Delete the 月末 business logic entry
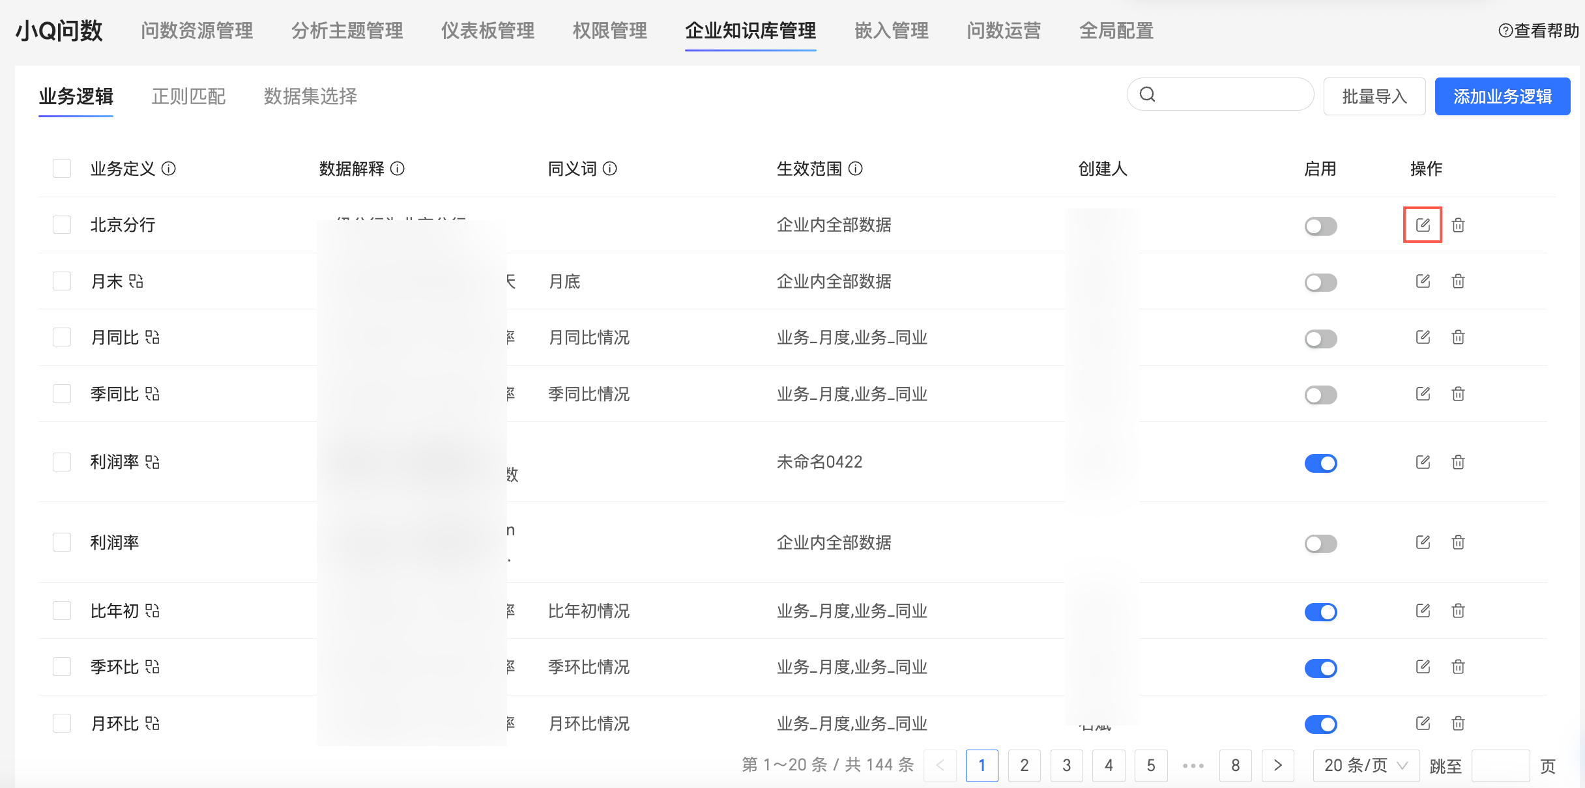Viewport: 1585px width, 788px height. 1459,281
